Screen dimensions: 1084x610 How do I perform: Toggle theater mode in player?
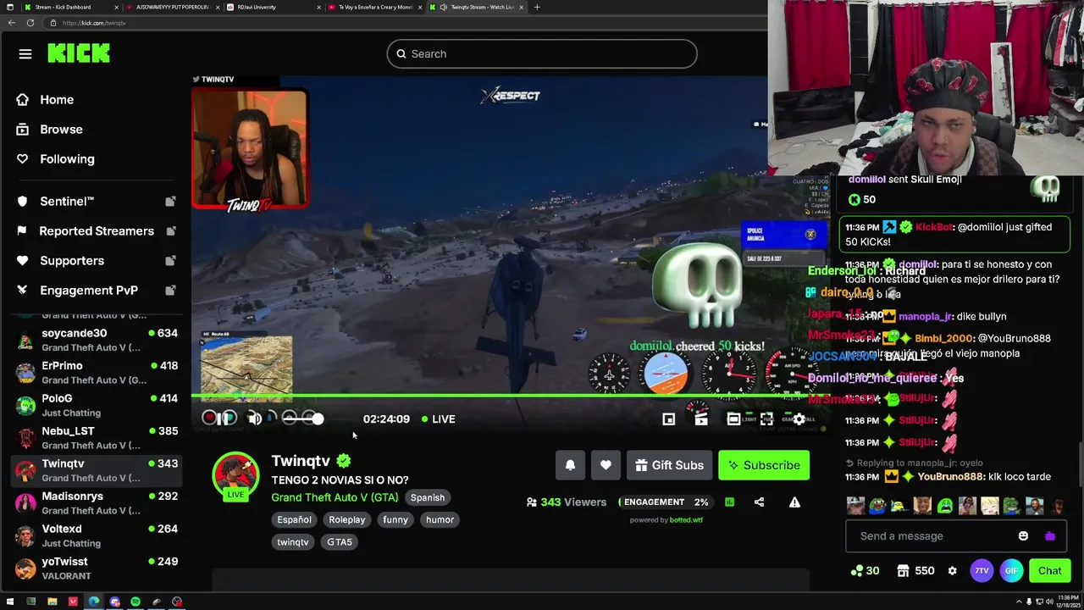[x=733, y=419]
